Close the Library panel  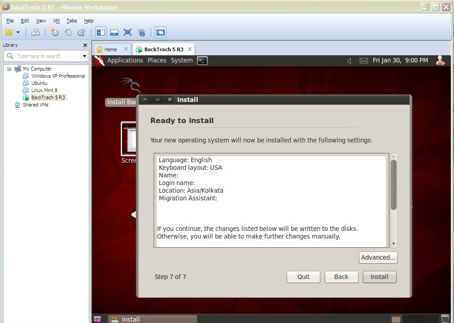click(85, 45)
